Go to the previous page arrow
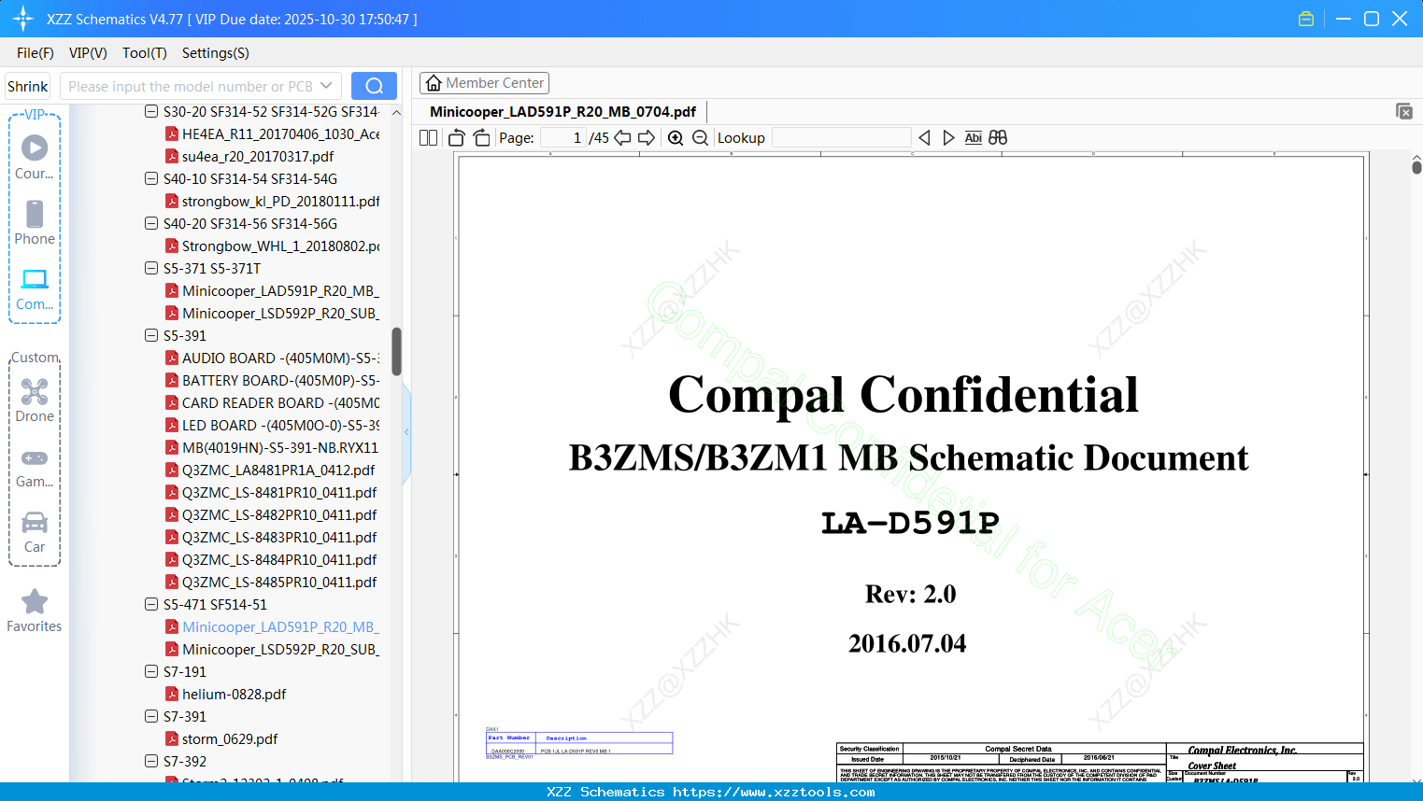Image resolution: width=1423 pixels, height=801 pixels. [x=622, y=138]
